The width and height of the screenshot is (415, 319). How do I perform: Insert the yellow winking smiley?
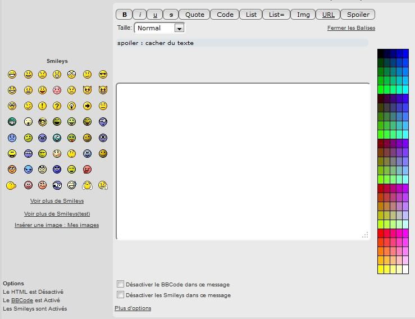(x=28, y=106)
